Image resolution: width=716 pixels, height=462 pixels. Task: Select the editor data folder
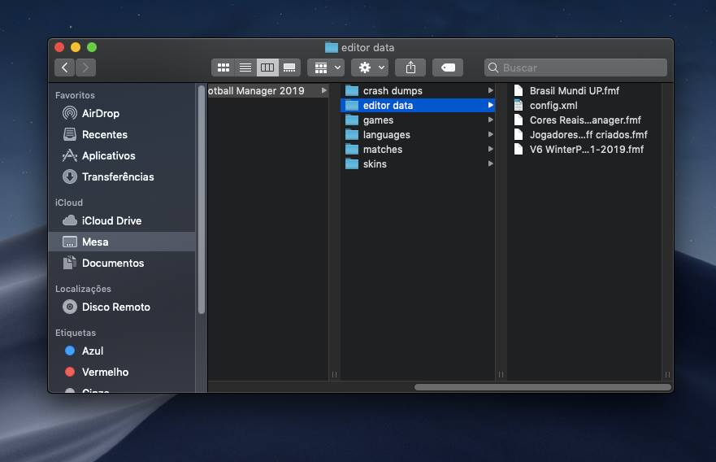(x=418, y=106)
